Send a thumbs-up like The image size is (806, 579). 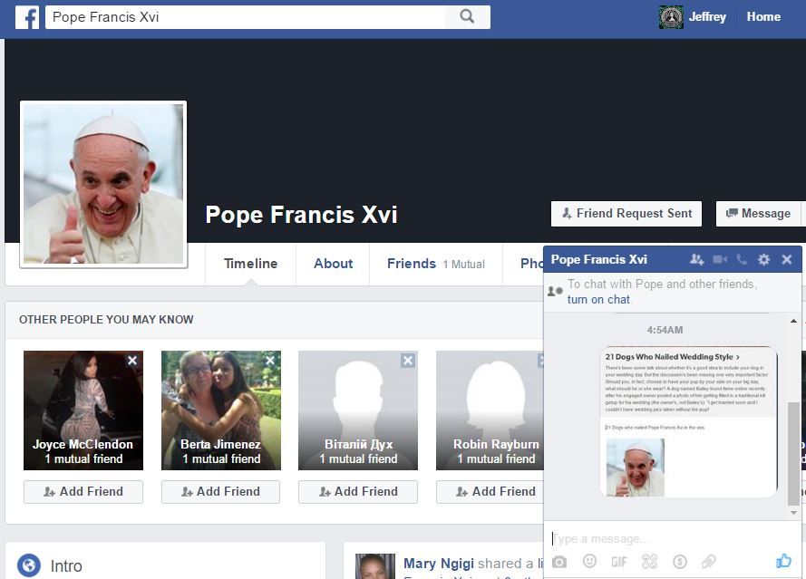783,561
